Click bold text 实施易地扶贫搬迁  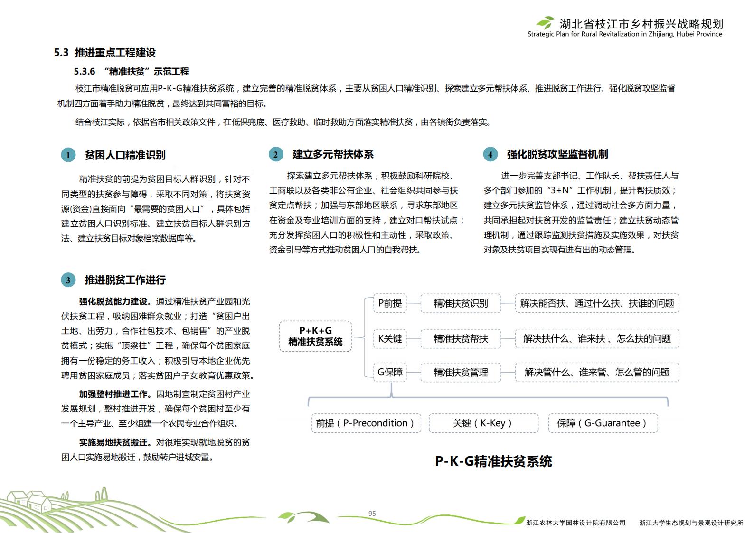(113, 442)
